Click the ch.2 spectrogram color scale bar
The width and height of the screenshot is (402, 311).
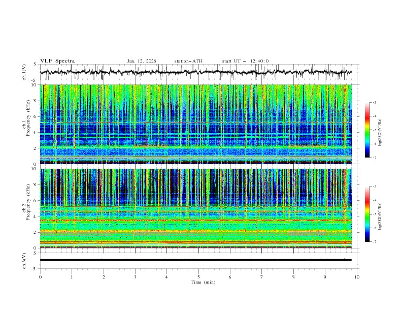tap(367, 214)
